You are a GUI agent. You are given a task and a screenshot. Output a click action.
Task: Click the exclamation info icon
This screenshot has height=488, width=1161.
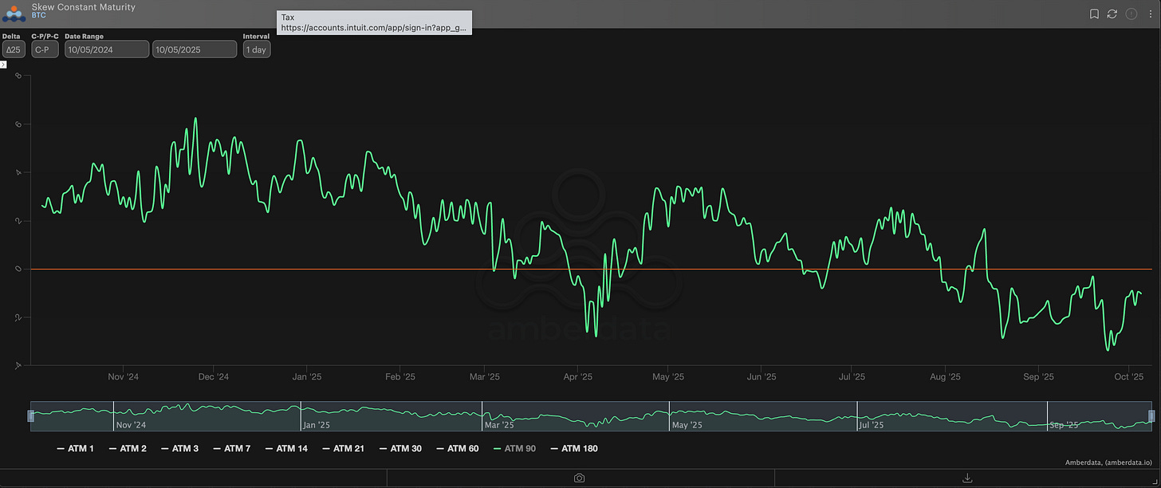point(1131,14)
